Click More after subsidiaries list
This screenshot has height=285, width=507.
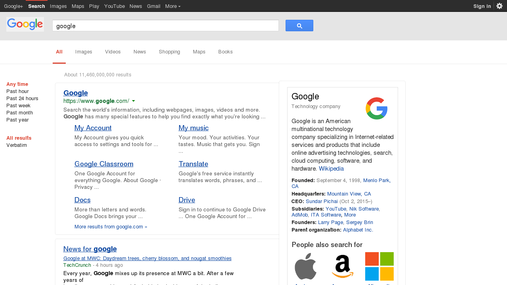tap(350, 215)
